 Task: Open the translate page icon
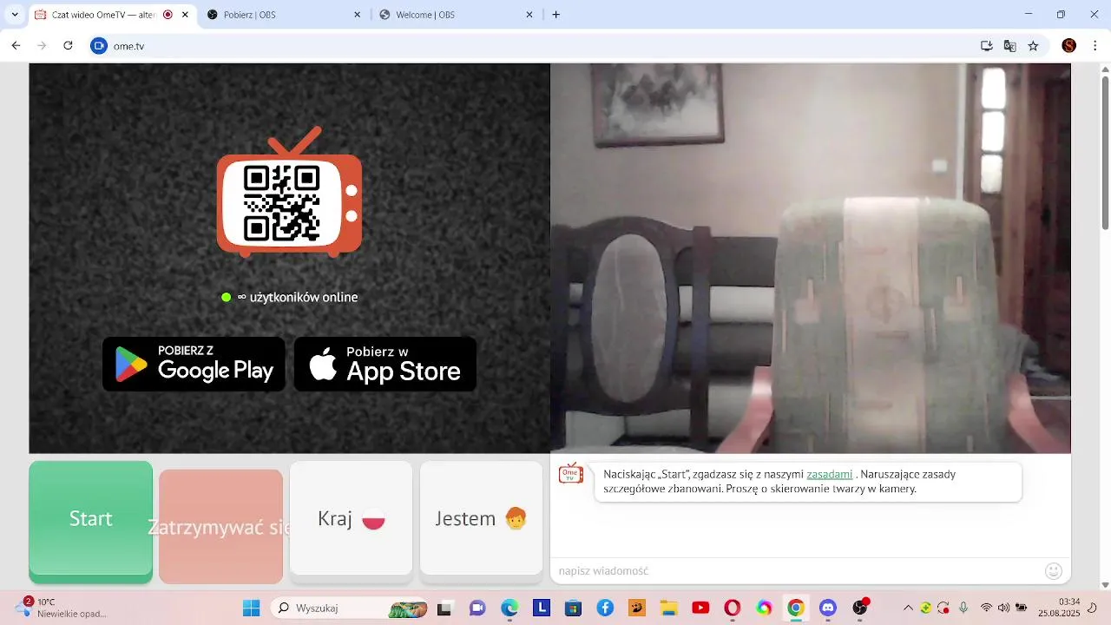(x=1010, y=46)
